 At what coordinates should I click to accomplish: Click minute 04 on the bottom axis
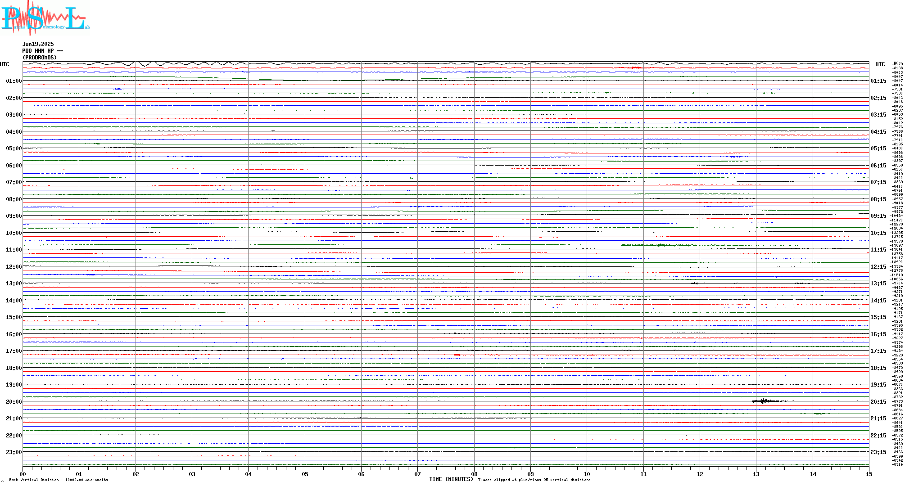249,474
